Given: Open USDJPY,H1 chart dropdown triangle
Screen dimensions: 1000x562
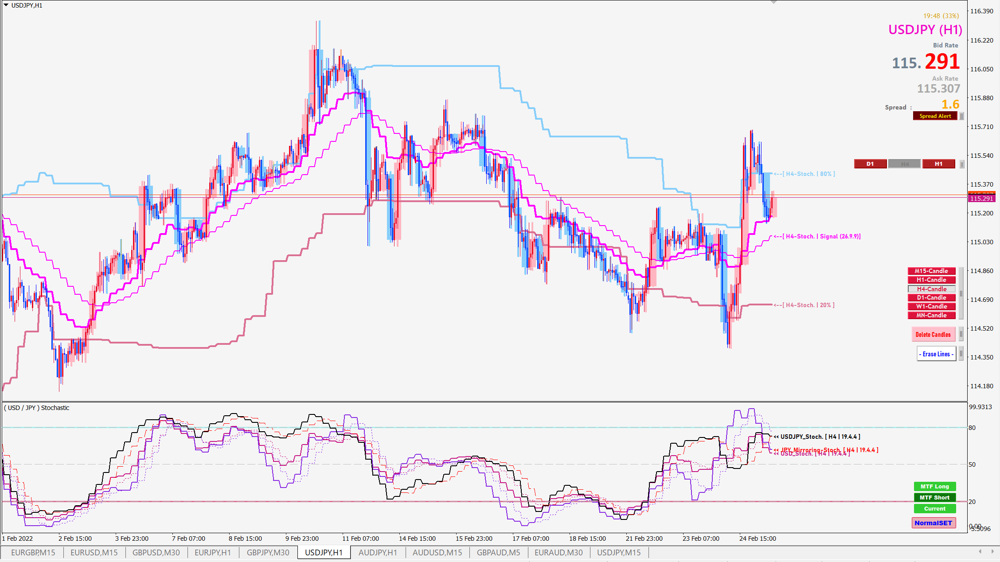Looking at the screenshot, I should click(x=6, y=5).
